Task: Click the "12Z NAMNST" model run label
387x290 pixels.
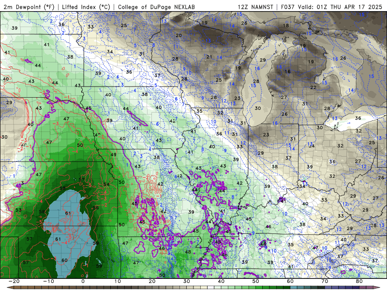Action: 255,7
